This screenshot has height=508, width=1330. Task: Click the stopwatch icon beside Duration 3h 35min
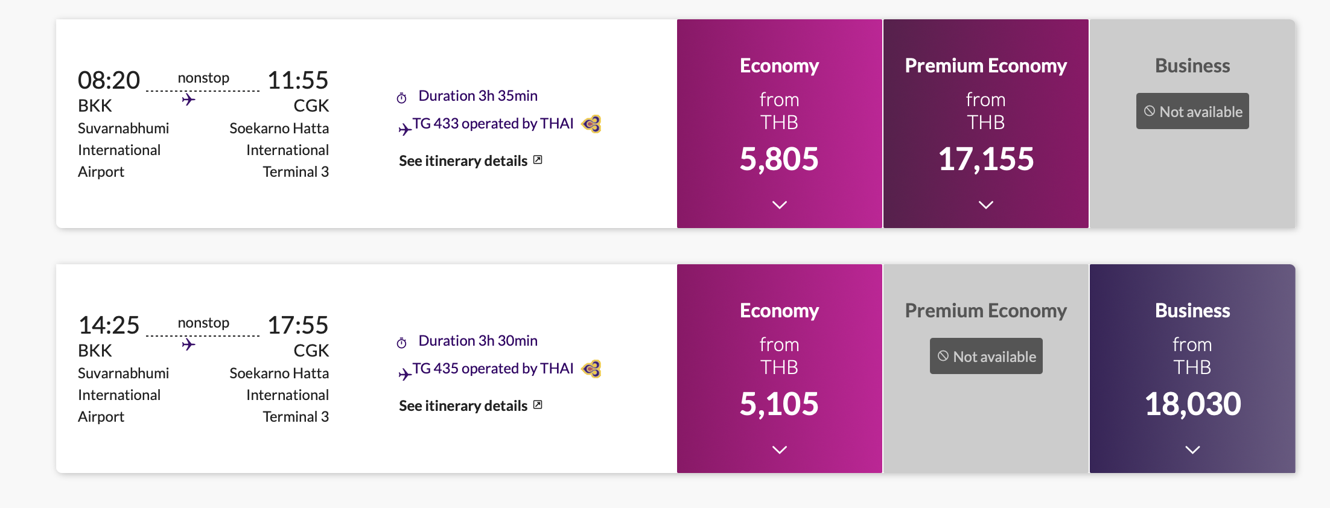pyautogui.click(x=402, y=98)
